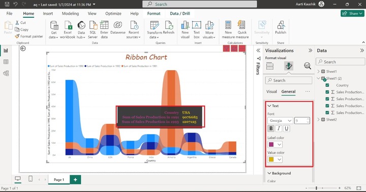The image size is (366, 192).
Task: Open the Optimize tab
Action: [x=113, y=14]
